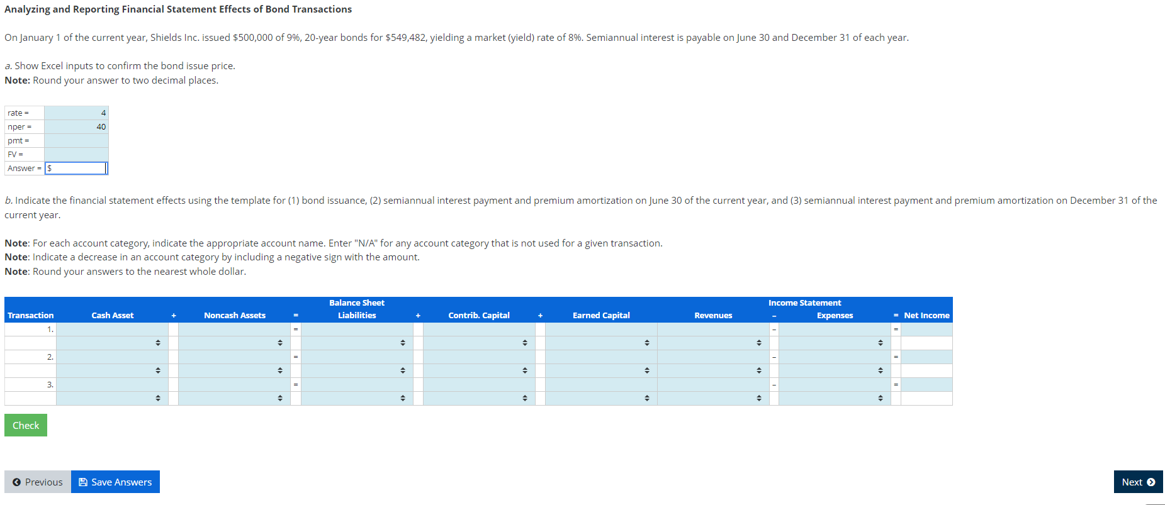This screenshot has width=1165, height=505.
Task: Open Earned Capital account dropdown for transaction 1
Action: [601, 343]
